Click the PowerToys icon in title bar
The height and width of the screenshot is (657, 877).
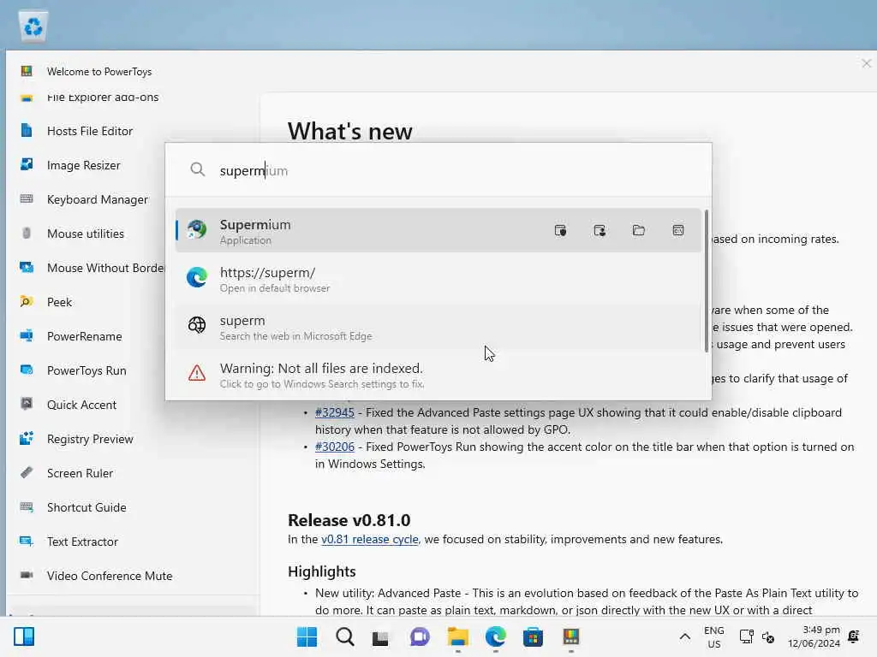(27, 71)
